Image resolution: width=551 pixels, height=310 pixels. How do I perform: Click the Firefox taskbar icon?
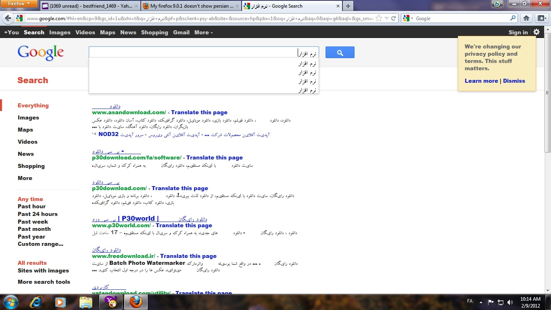click(x=136, y=302)
